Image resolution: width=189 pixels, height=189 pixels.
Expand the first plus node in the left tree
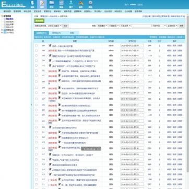pos(2,30)
